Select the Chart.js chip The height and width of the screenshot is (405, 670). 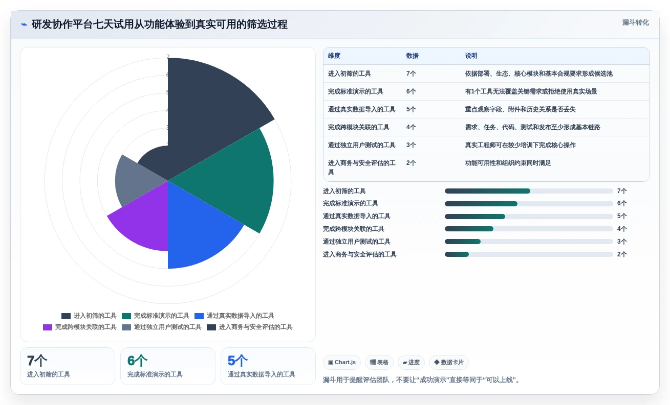point(342,363)
